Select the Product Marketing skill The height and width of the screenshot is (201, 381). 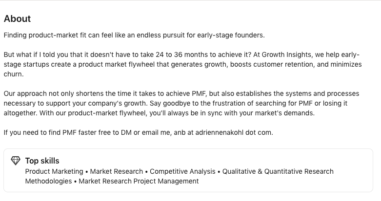(x=54, y=171)
